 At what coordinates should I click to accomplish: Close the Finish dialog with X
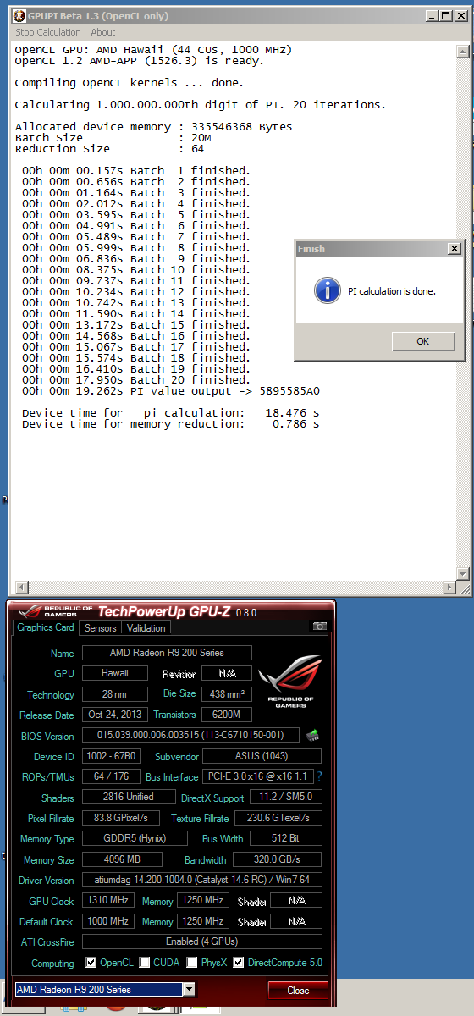454,249
